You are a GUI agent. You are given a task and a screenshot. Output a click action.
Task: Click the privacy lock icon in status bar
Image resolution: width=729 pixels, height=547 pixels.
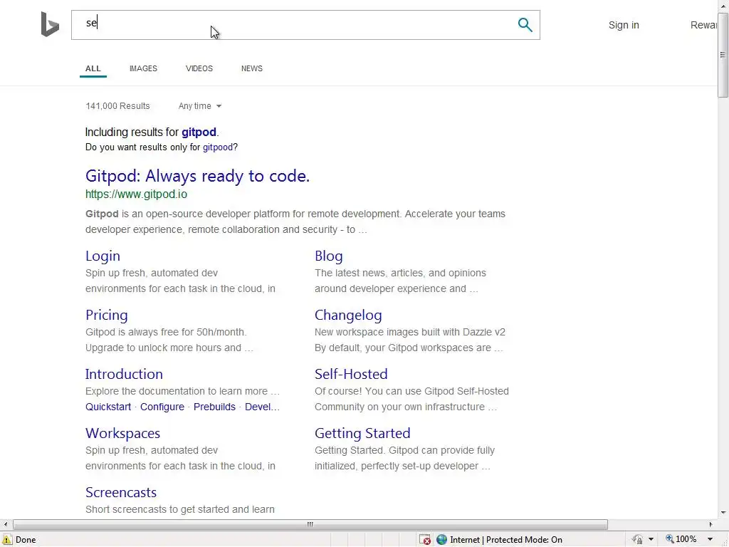[637, 540]
